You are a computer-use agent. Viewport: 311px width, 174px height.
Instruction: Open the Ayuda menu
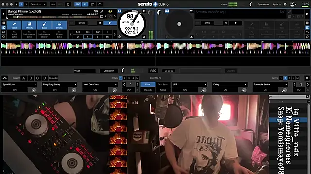[x=276, y=4]
